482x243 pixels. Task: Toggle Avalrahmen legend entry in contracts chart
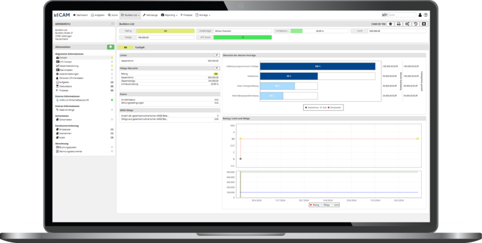[x=311, y=108]
